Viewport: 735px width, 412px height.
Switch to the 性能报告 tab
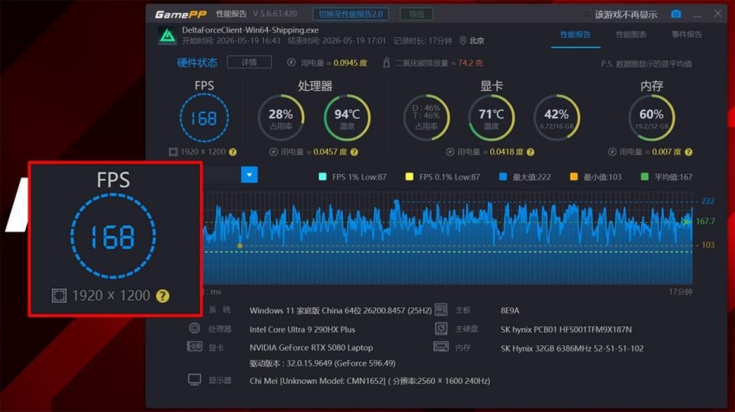(575, 34)
